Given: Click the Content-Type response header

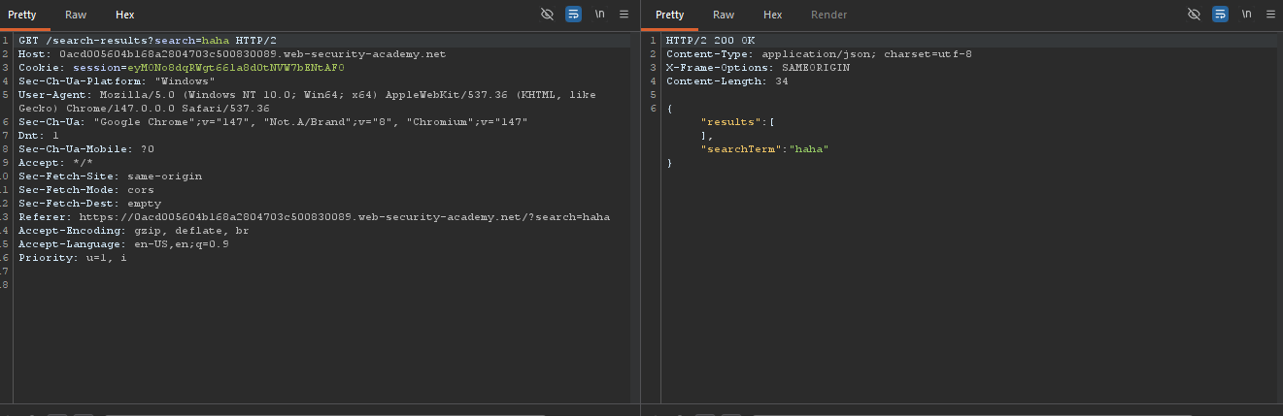Looking at the screenshot, I should [819, 54].
